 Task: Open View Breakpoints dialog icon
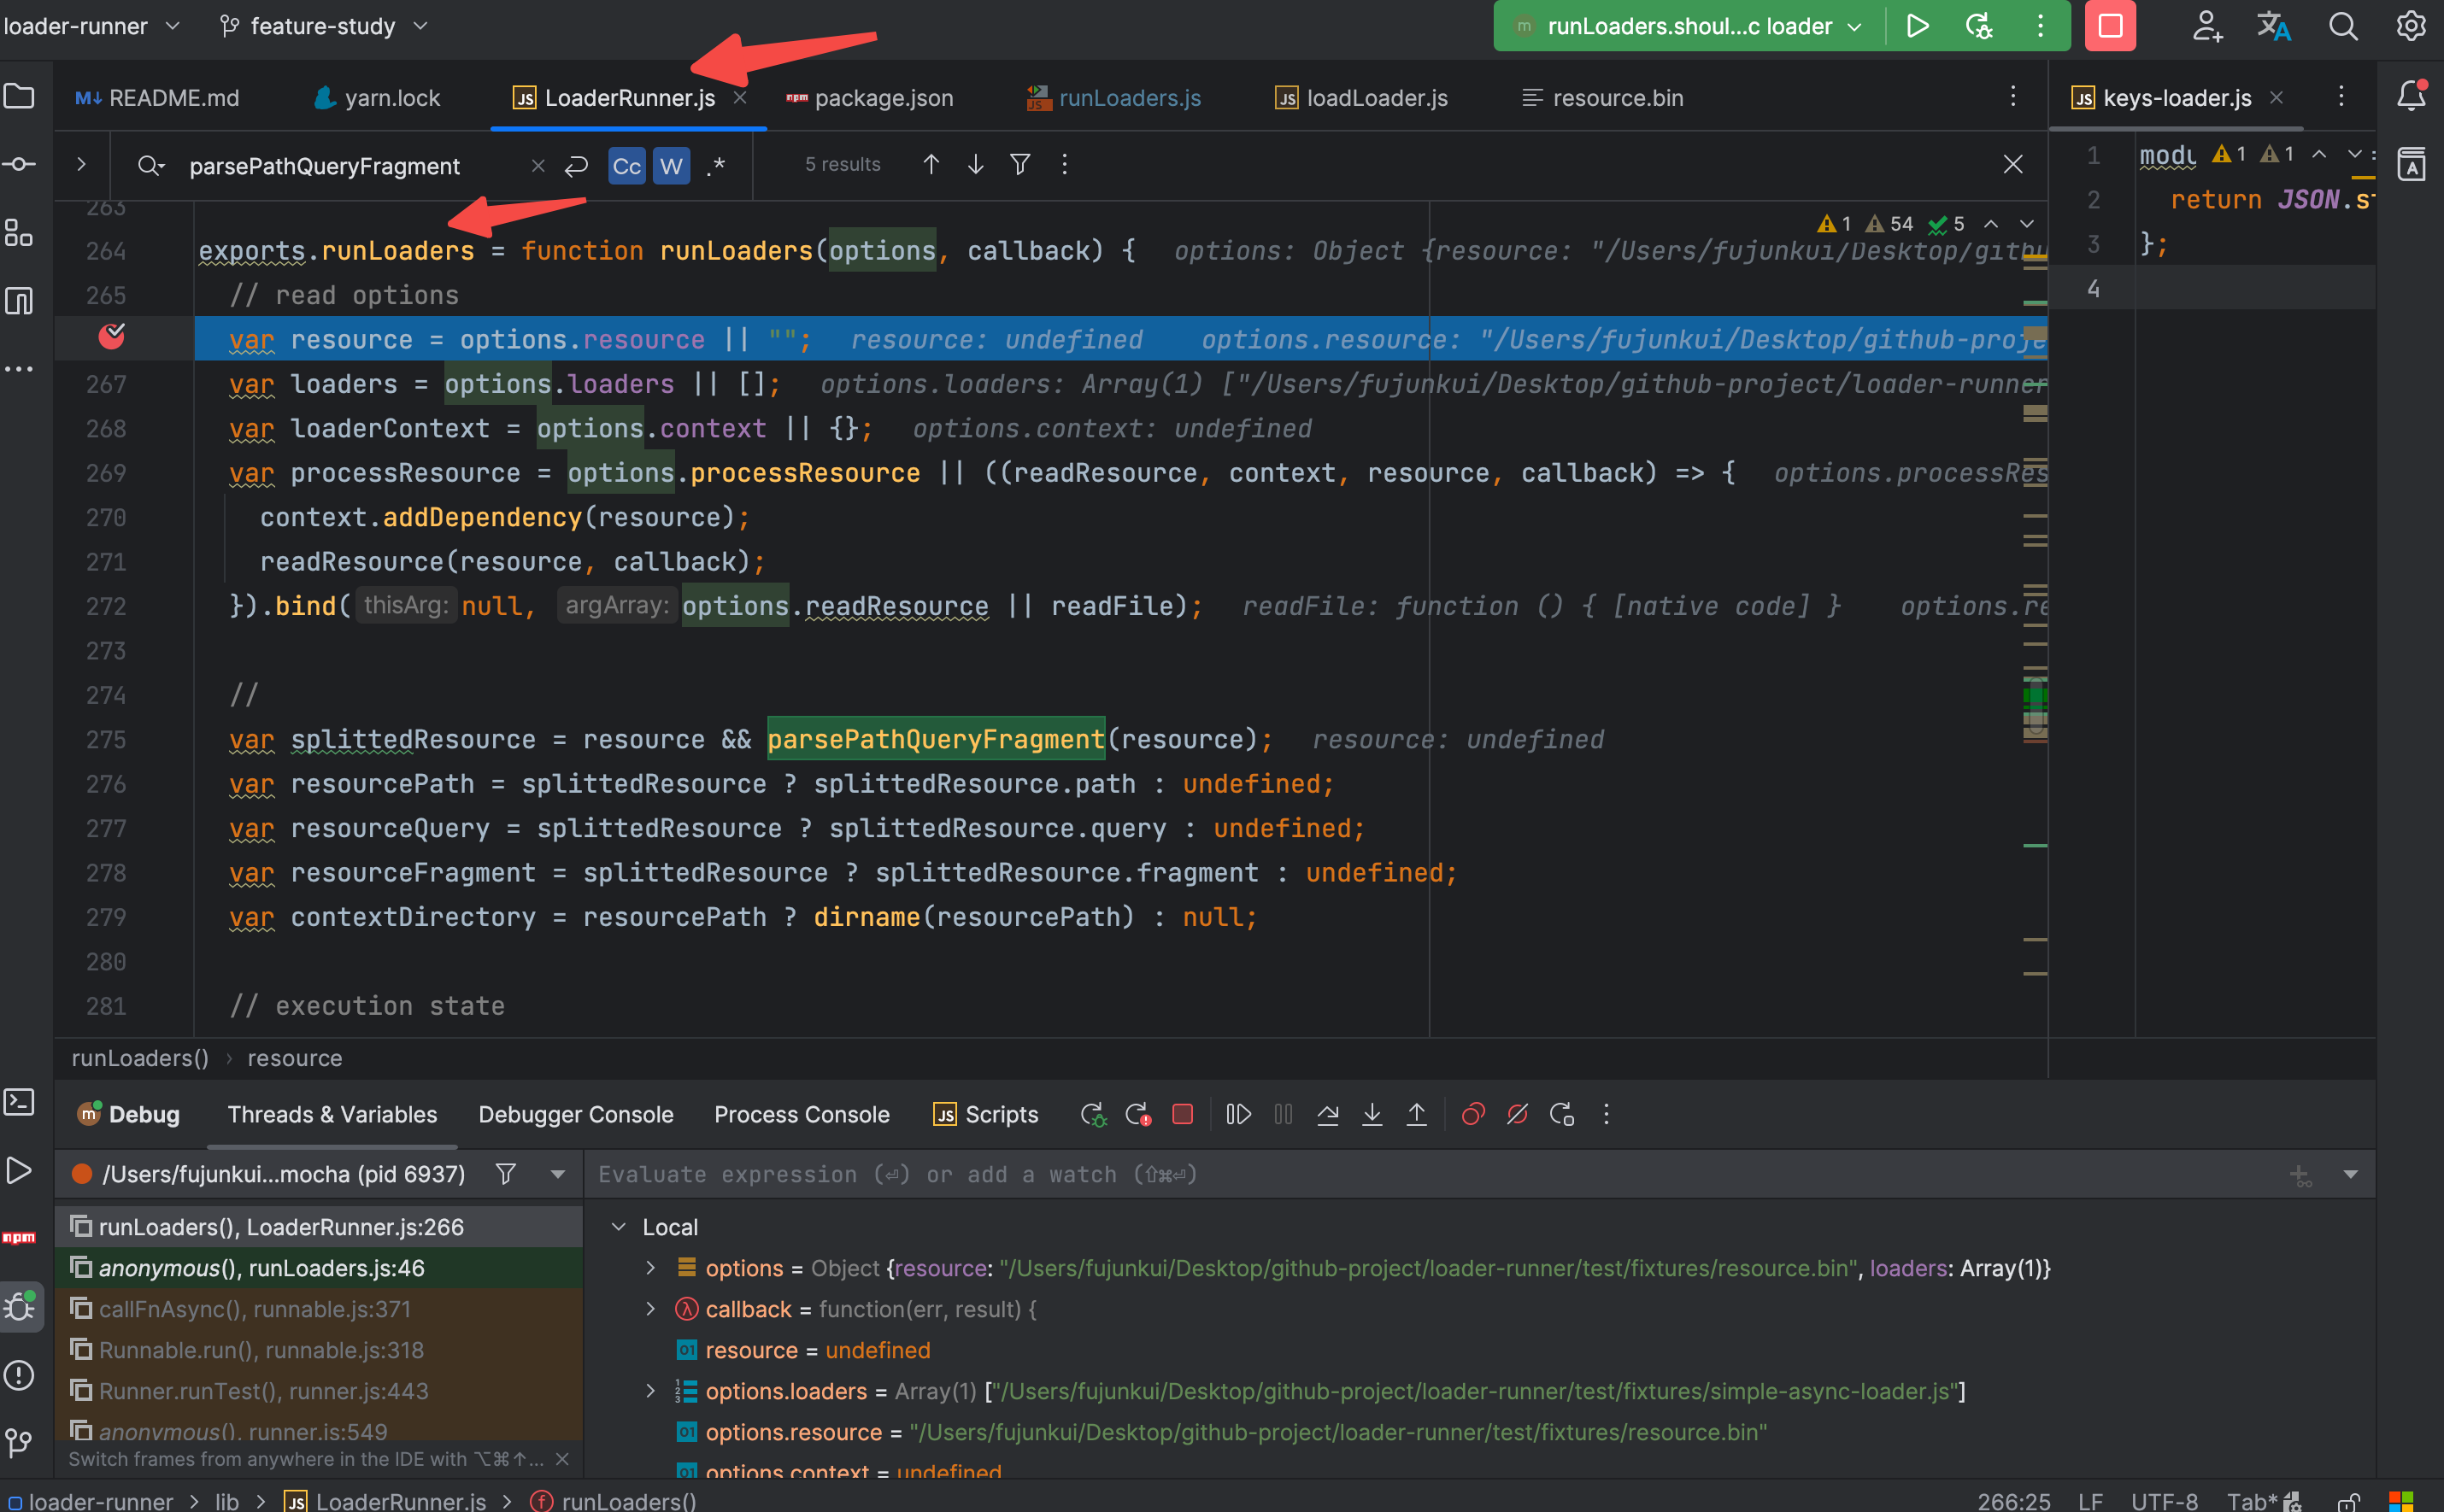click(x=1472, y=1114)
